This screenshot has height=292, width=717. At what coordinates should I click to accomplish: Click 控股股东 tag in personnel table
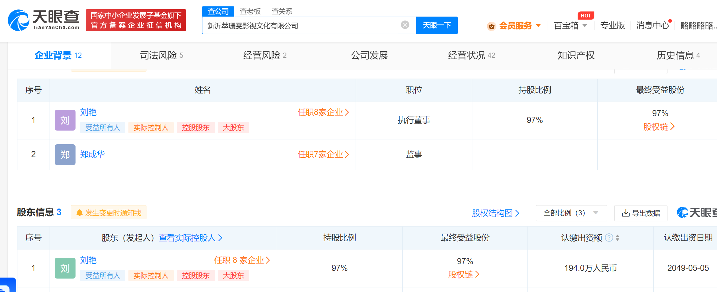(x=196, y=128)
